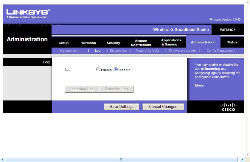This screenshot has height=162, width=250.
Task: Go to Factory Defaults page
Action: [x=147, y=51]
